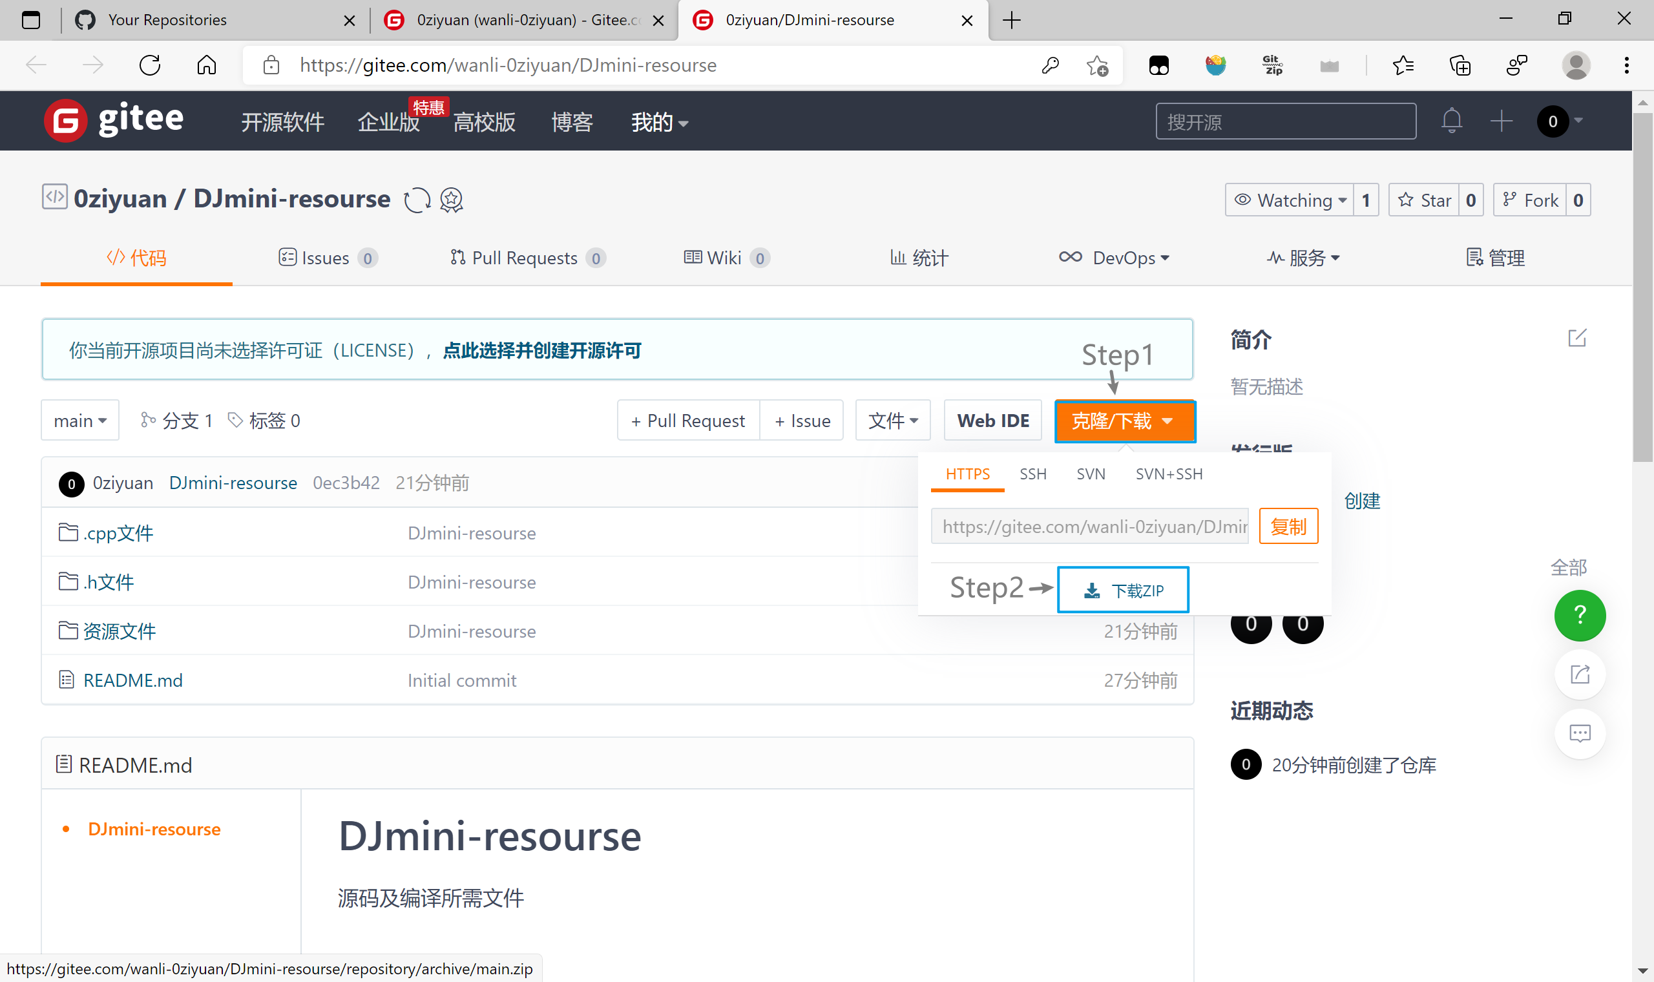Click the plus create icon in header
Screen dimensions: 1654x982
[1501, 121]
